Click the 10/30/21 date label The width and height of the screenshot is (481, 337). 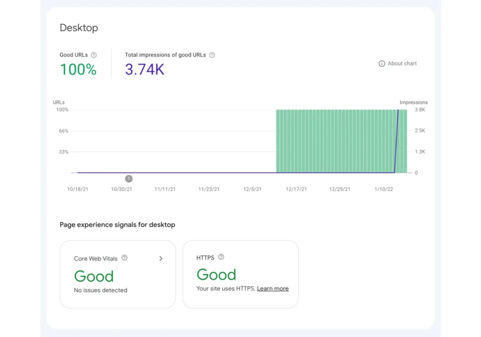(x=121, y=189)
